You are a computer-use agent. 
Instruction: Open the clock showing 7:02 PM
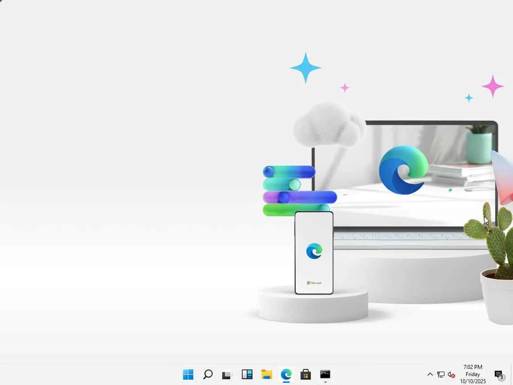(x=473, y=374)
